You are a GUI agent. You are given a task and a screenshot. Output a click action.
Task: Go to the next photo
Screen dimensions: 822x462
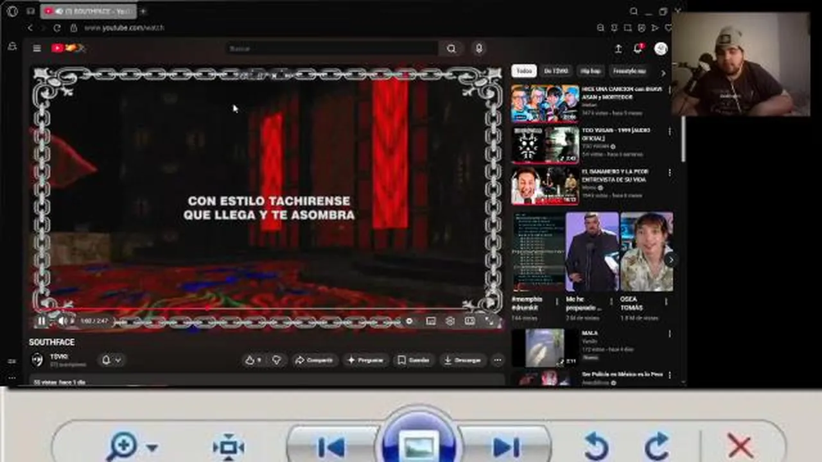pyautogui.click(x=505, y=447)
